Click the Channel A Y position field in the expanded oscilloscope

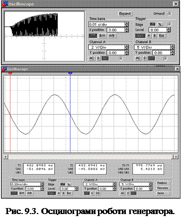click(x=105, y=189)
